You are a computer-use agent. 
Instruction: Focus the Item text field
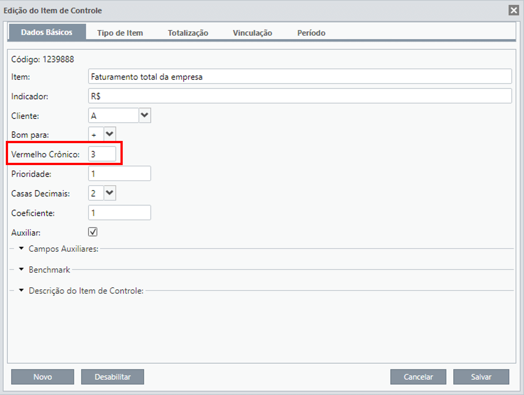pos(300,76)
